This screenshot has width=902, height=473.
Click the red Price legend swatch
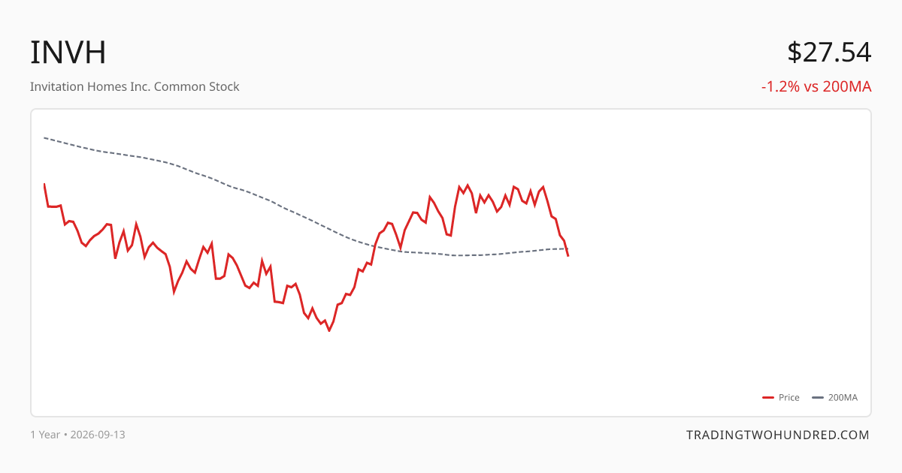click(768, 398)
